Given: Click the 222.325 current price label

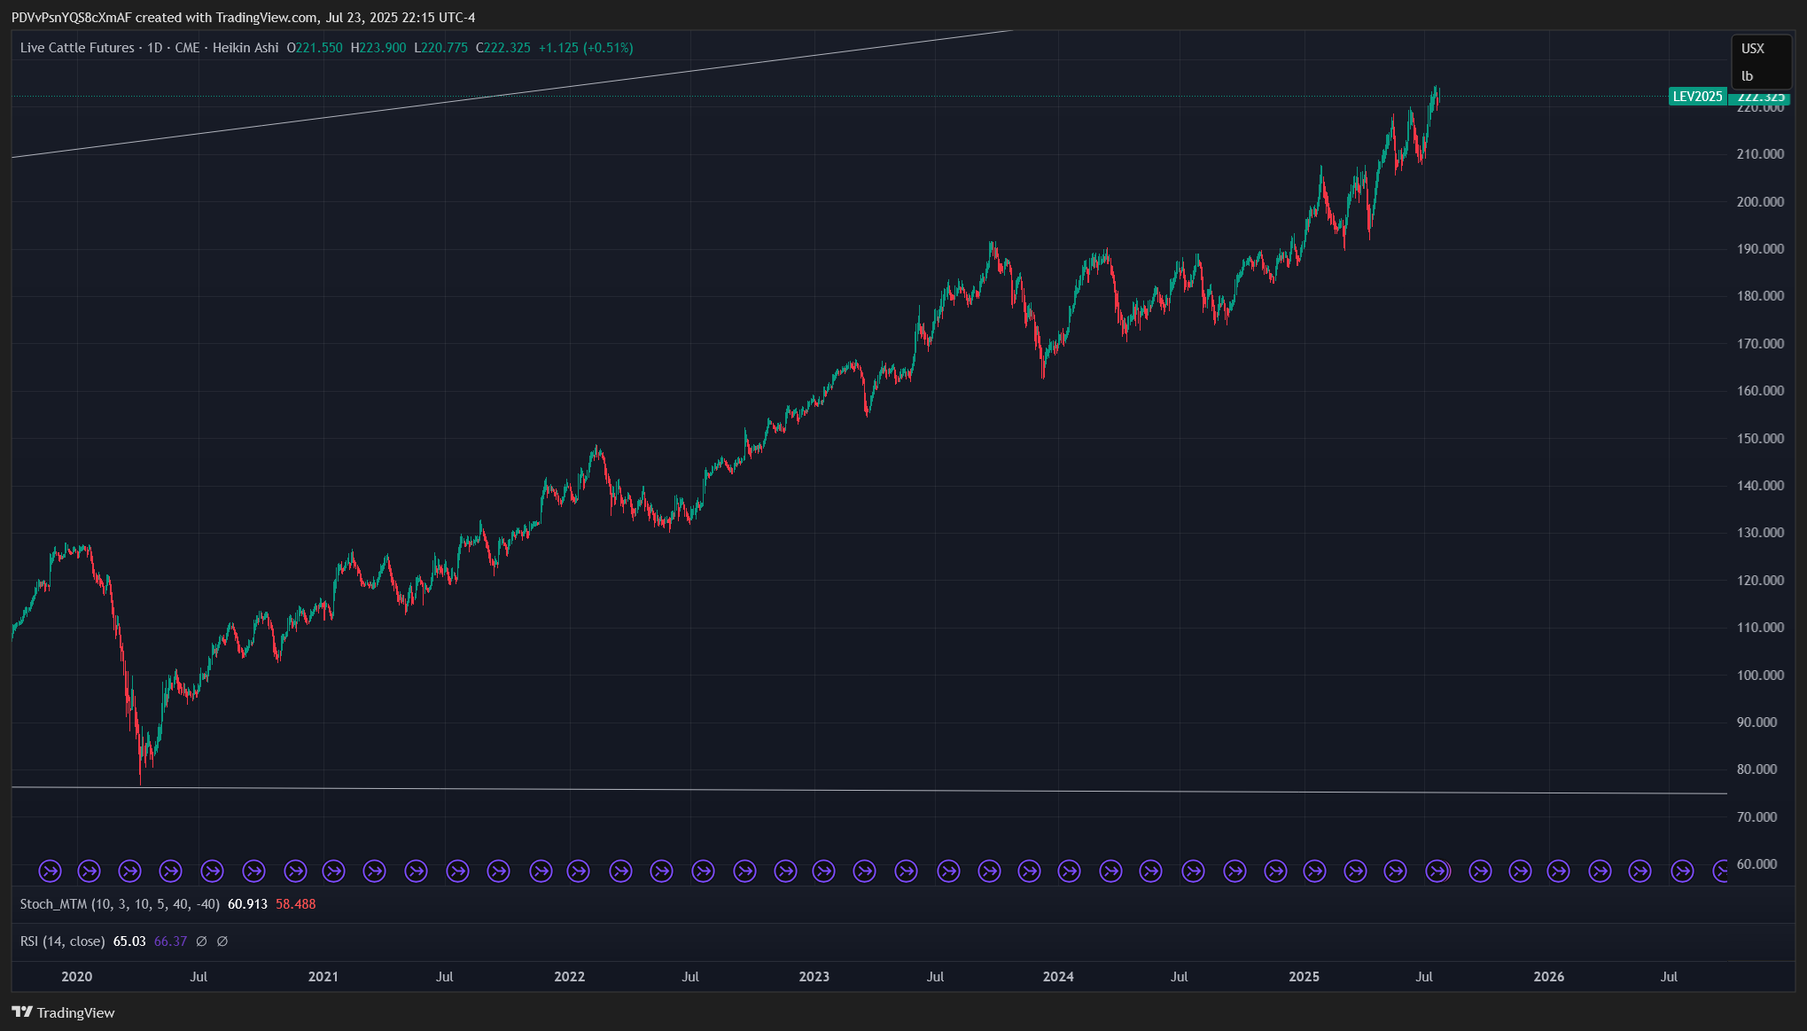Looking at the screenshot, I should [1760, 97].
